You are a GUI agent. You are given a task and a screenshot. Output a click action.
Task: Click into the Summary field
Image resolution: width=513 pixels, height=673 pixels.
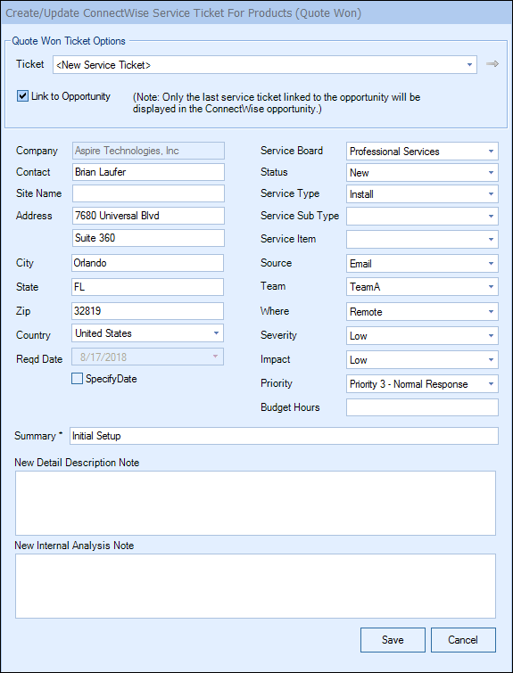(284, 436)
